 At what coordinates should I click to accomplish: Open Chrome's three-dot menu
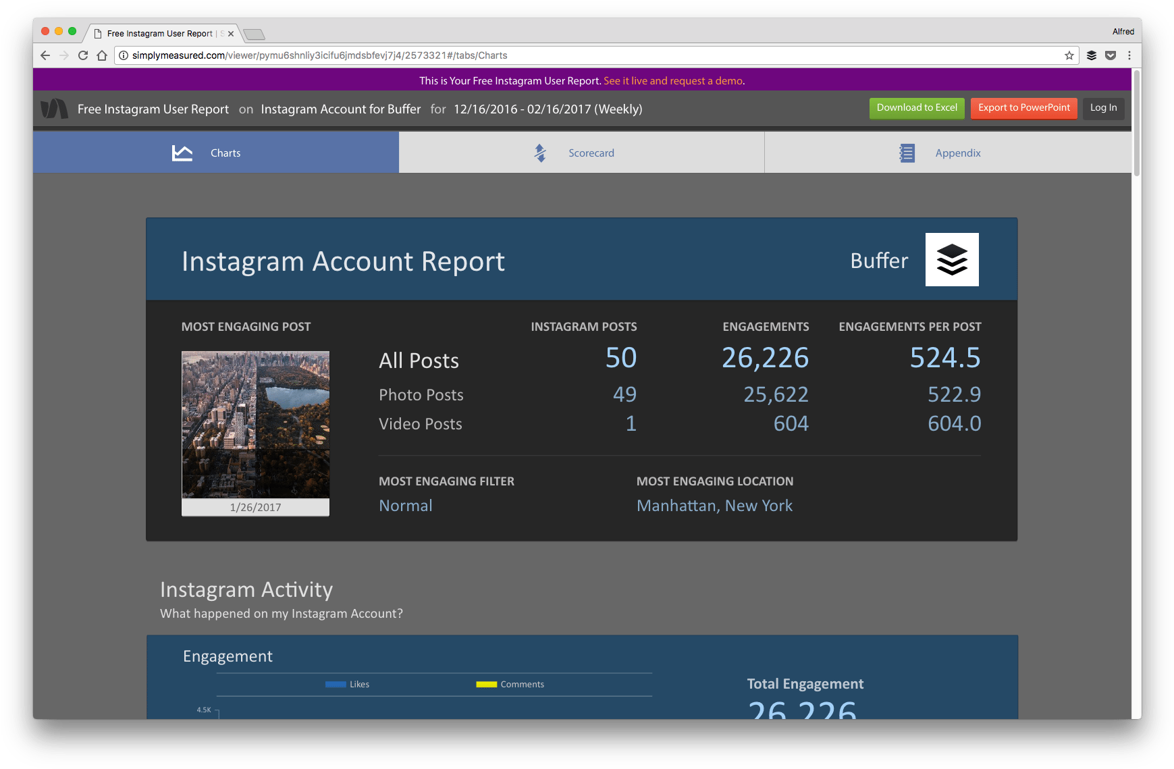(x=1130, y=55)
